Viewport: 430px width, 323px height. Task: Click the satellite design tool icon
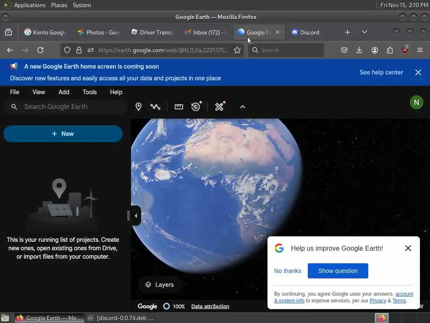tap(220, 106)
